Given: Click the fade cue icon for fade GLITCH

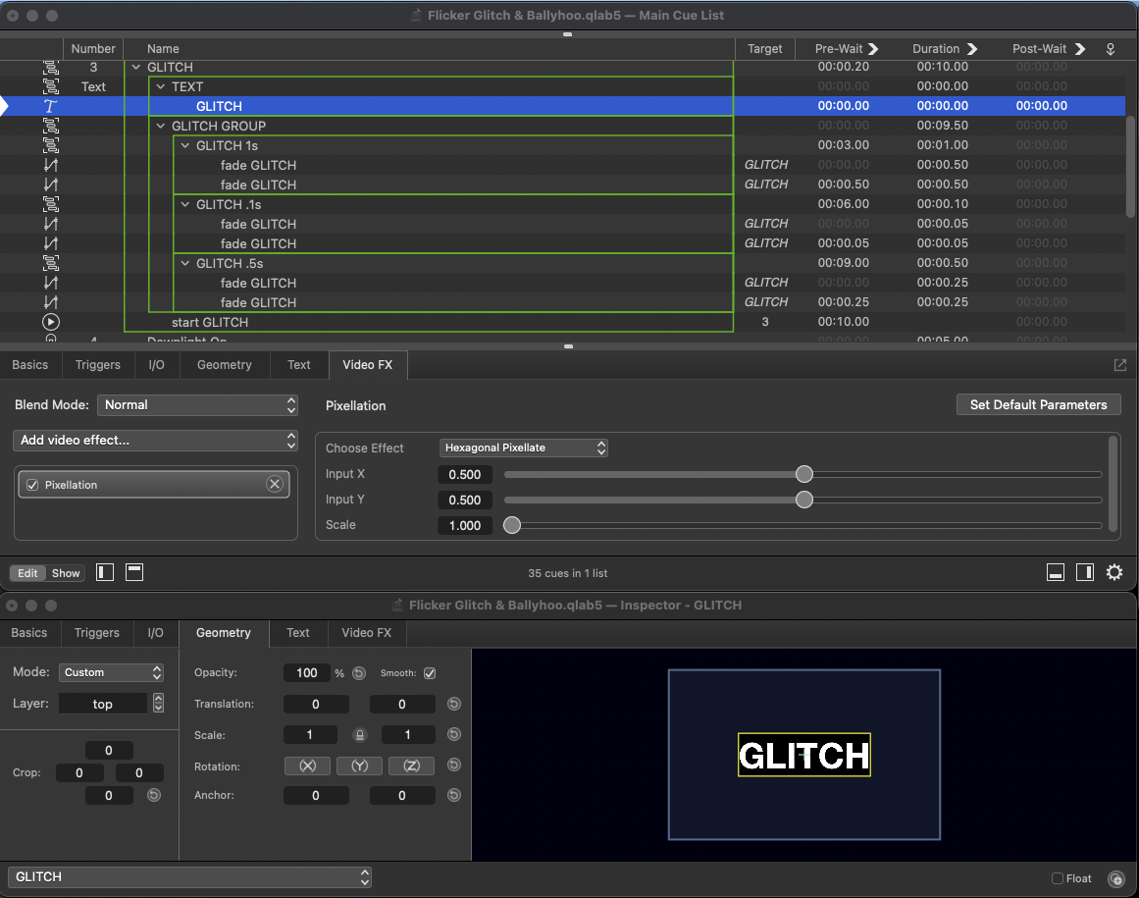Looking at the screenshot, I should tap(50, 165).
